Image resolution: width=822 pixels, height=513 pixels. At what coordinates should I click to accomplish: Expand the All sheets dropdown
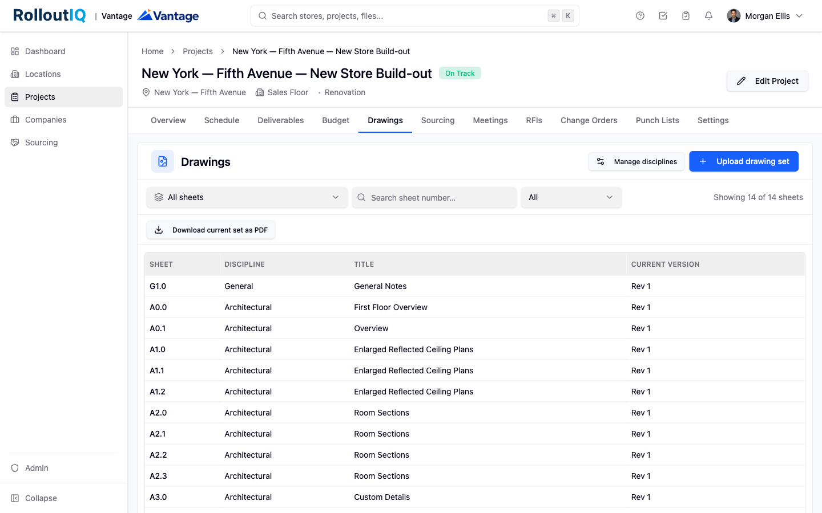click(247, 197)
